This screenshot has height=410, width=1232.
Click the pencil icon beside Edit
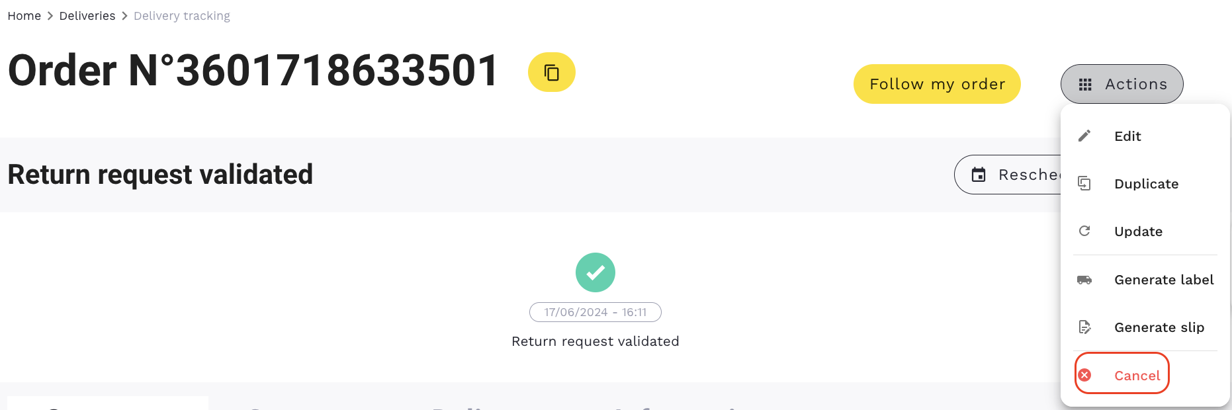1084,136
